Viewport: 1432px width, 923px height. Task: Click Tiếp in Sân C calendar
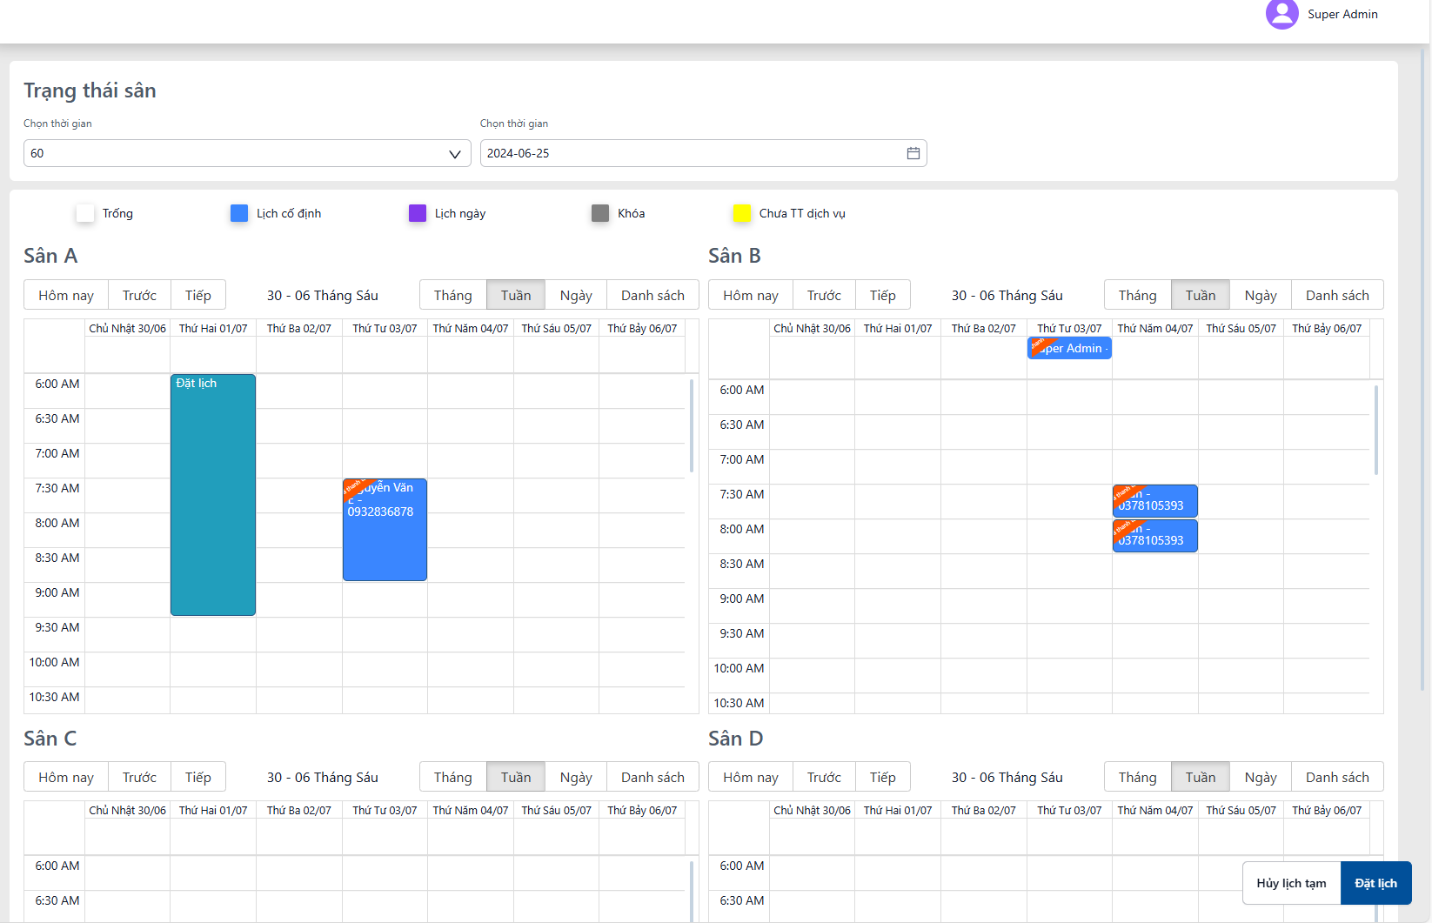click(x=198, y=777)
